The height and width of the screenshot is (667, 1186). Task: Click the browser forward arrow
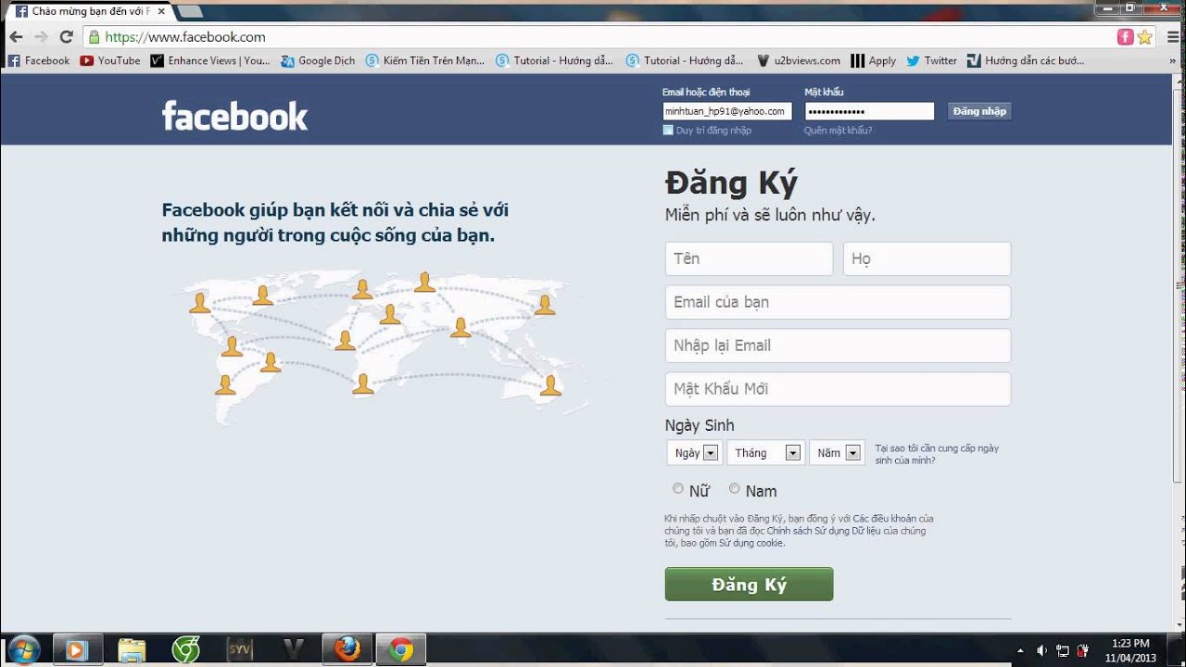[x=41, y=37]
